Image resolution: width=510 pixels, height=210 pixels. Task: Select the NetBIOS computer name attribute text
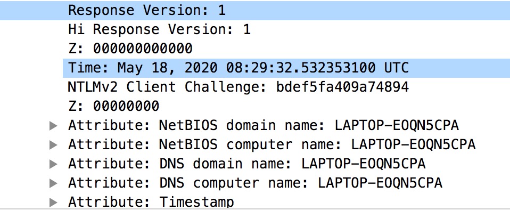272,145
